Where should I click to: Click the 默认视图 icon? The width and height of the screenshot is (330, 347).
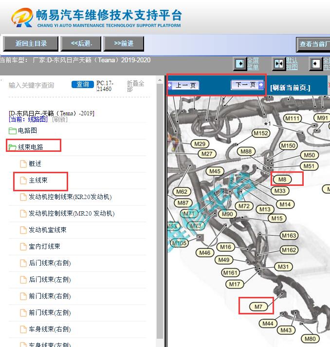pyautogui.click(x=279, y=64)
